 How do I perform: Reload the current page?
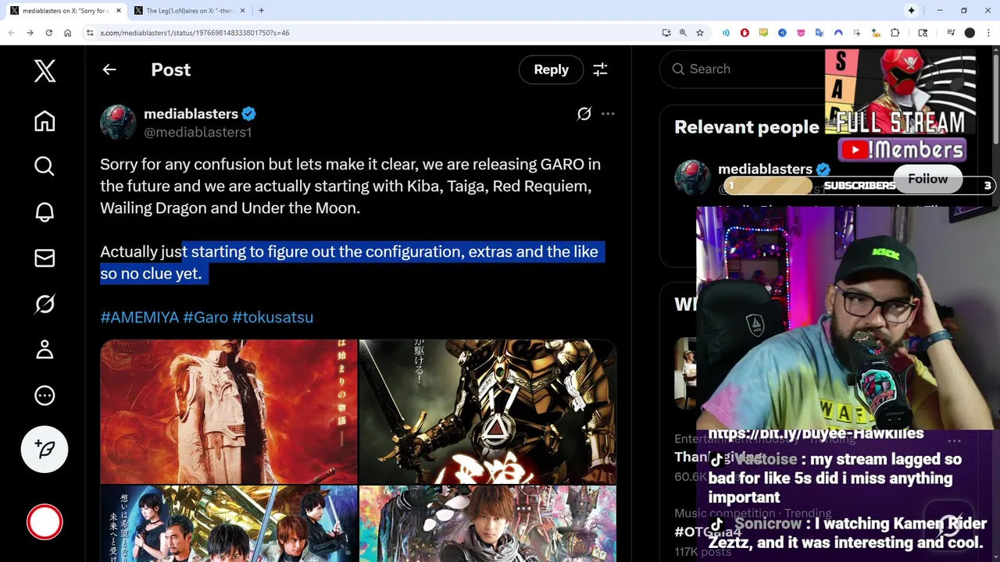coord(48,33)
